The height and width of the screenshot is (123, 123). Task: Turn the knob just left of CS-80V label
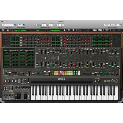(99, 81)
